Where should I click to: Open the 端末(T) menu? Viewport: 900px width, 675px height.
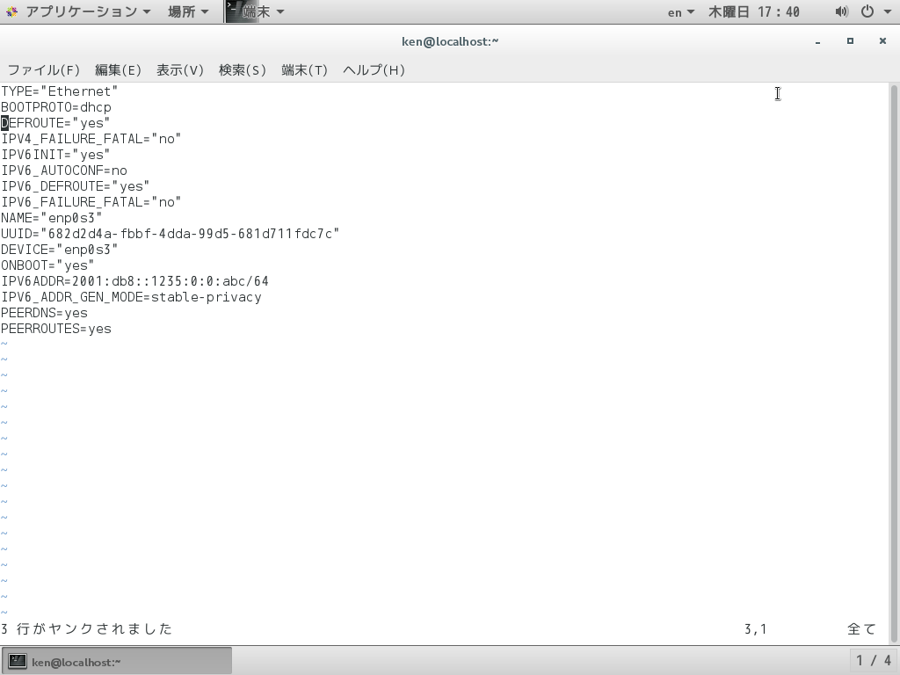click(305, 70)
